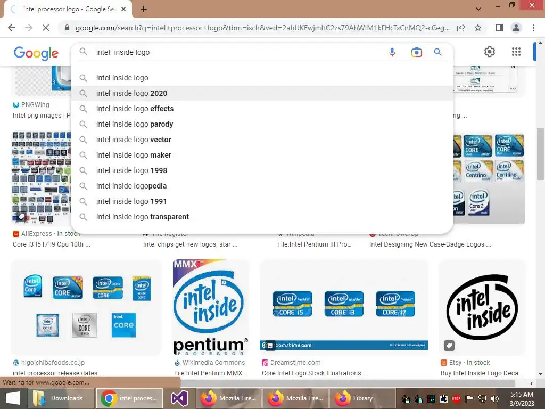Open 'Buy Intel Inside Logo Deca...' link
This screenshot has height=409, width=545.
pyautogui.click(x=481, y=373)
